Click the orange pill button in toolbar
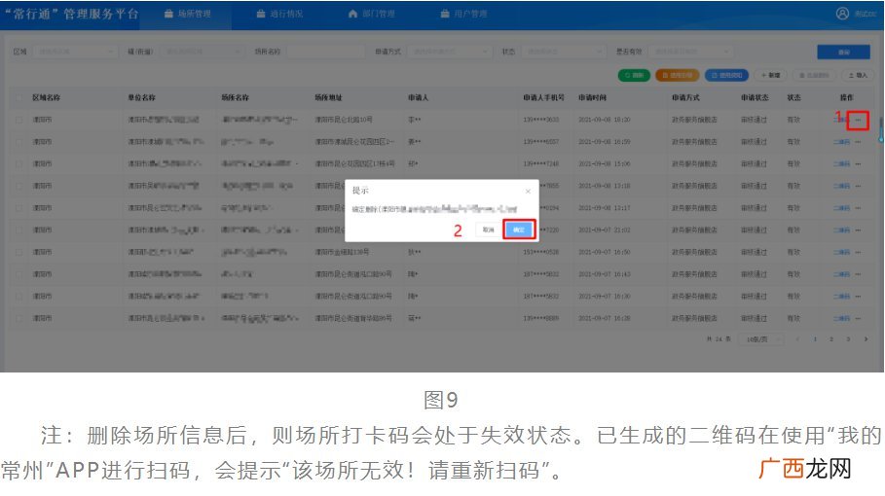The image size is (885, 496). [678, 75]
